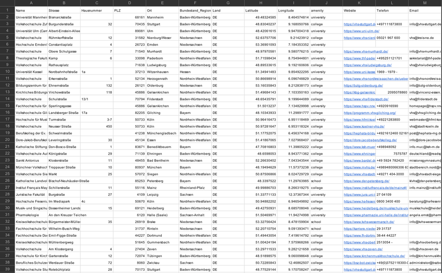Image resolution: width=442 pixels, height=273 pixels.
Task: Open the vhs-filderstadt.de website link
Action: click(x=366, y=99)
